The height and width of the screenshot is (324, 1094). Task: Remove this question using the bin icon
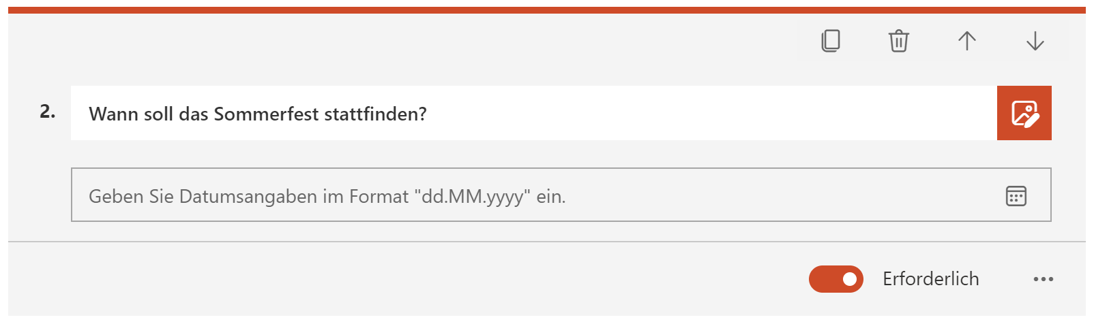click(x=899, y=41)
